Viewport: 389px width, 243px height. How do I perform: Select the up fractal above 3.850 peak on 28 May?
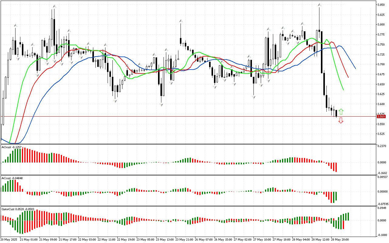pos(319,5)
